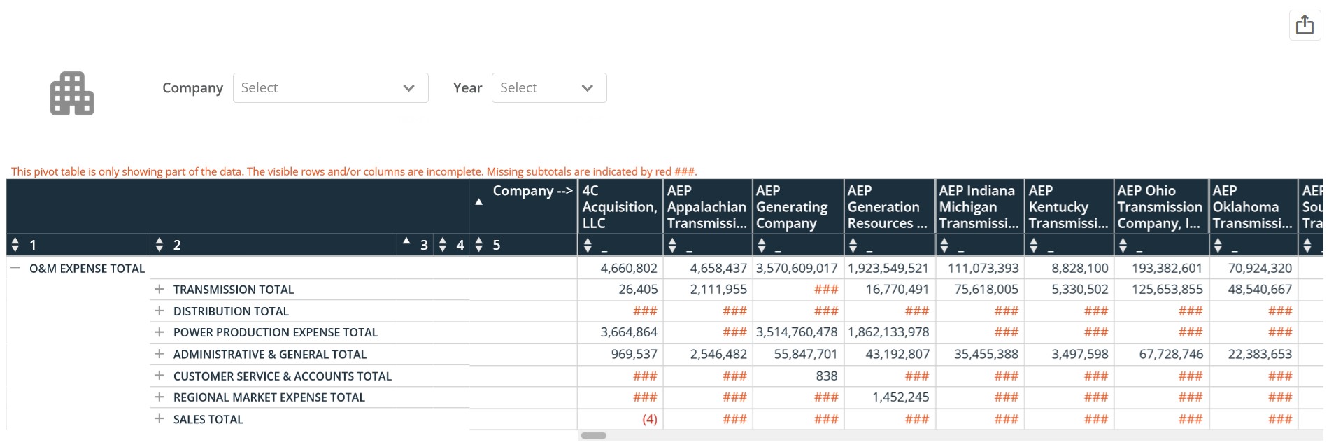
Task: Sort the AEP Ohio Transmission column values
Action: click(x=1123, y=245)
